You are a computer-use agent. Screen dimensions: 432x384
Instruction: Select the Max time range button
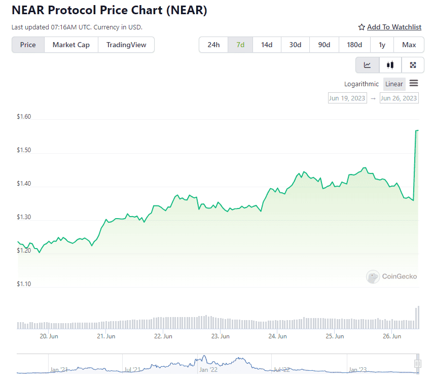tap(409, 45)
